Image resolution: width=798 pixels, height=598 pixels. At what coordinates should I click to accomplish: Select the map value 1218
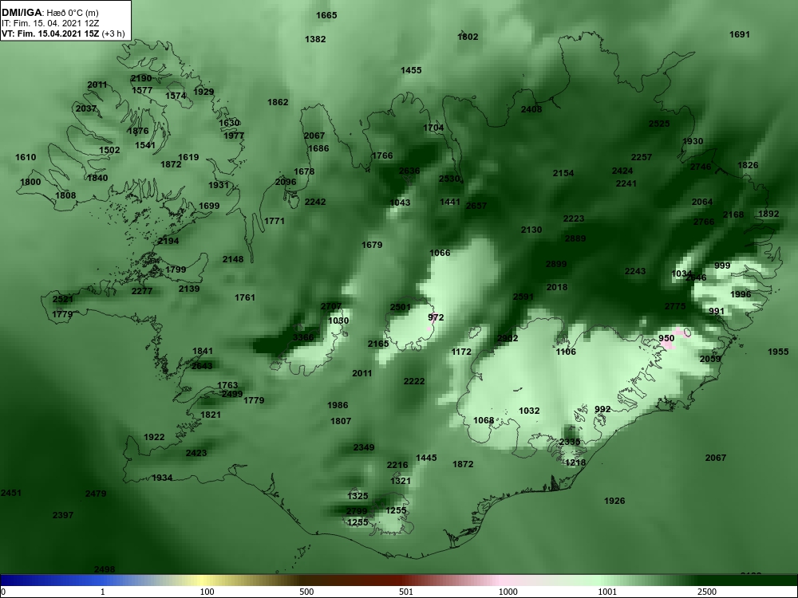click(575, 462)
